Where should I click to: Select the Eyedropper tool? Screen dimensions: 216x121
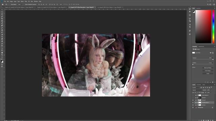pyautogui.click(x=2, y=23)
